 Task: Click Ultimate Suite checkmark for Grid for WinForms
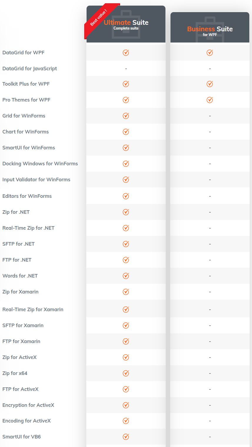[126, 116]
